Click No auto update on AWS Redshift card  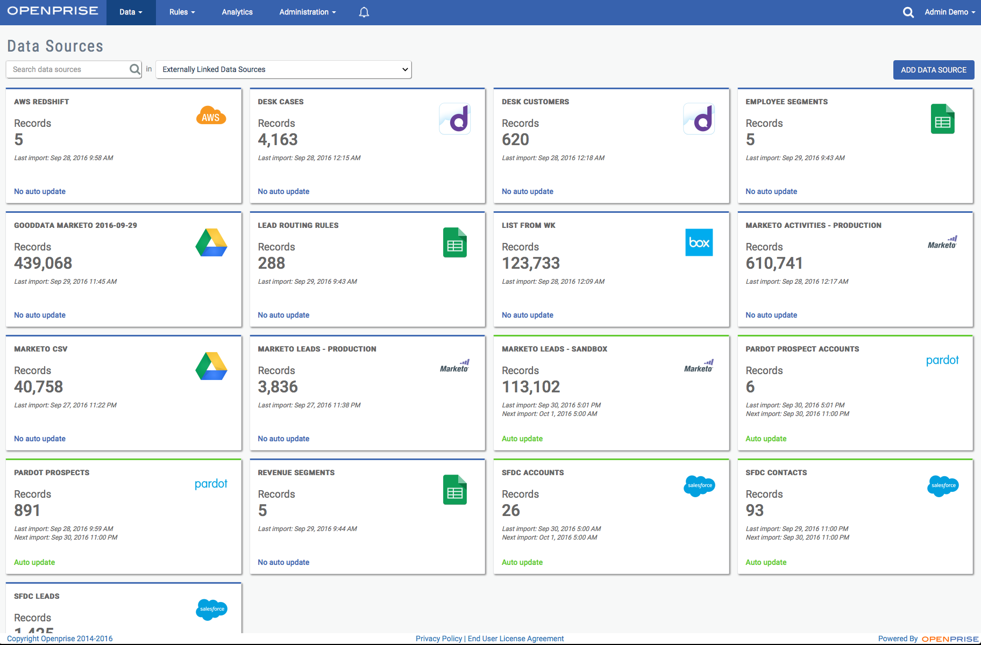(x=40, y=191)
